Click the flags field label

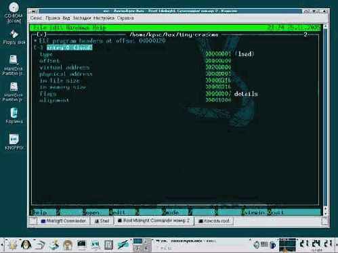click(x=48, y=94)
